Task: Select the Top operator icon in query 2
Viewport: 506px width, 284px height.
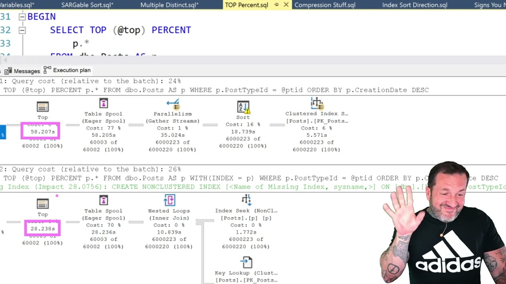Action: click(x=43, y=204)
